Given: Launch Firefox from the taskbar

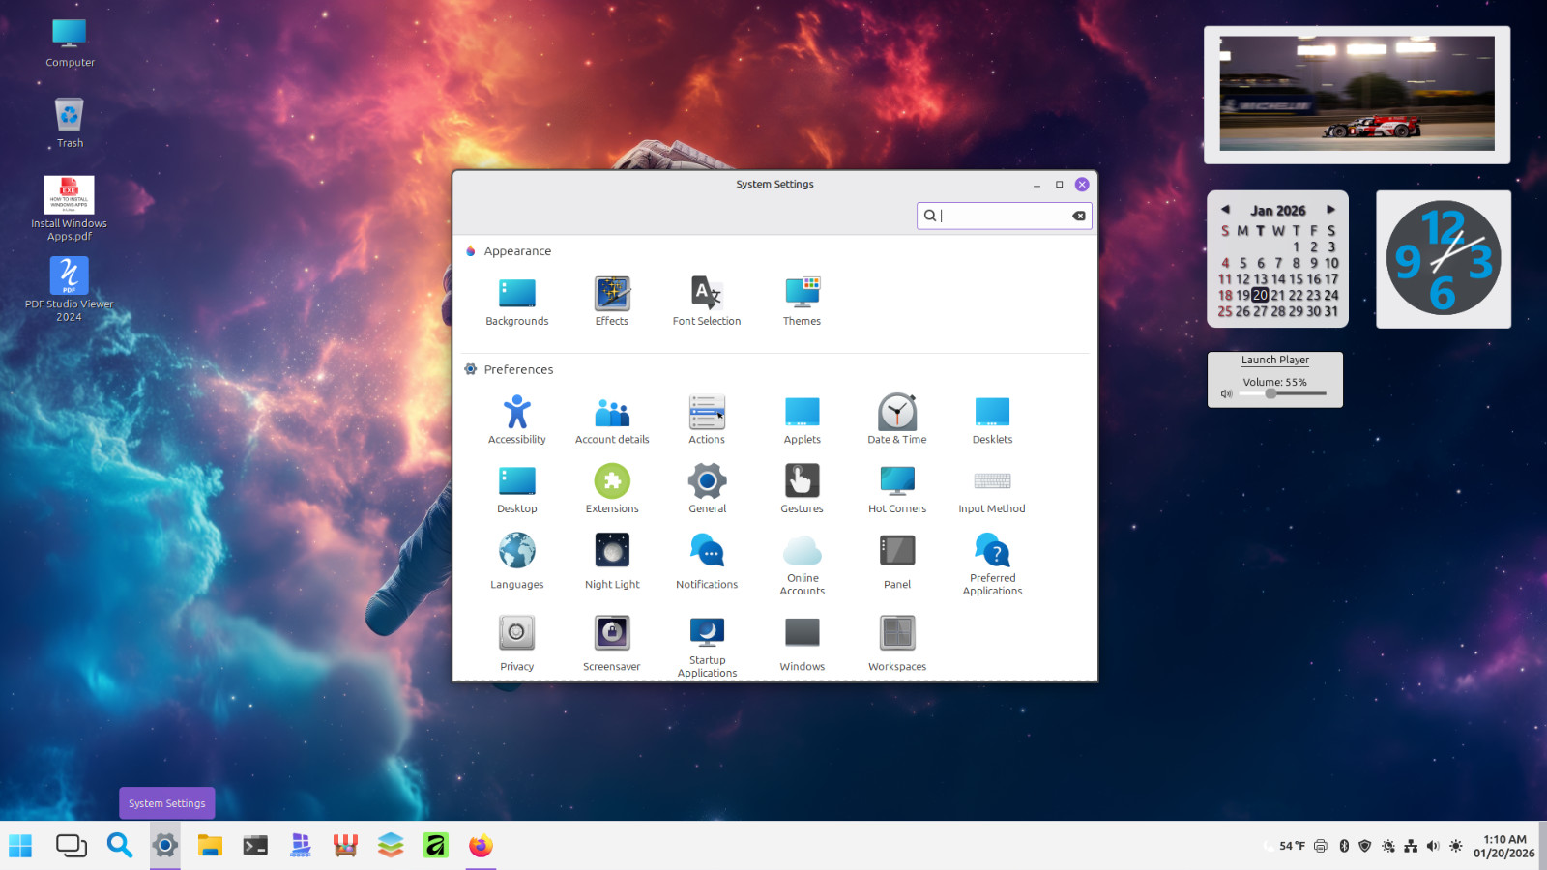Looking at the screenshot, I should (x=481, y=846).
